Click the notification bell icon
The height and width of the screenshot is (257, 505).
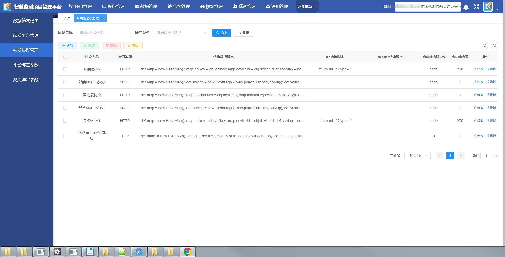(466, 7)
